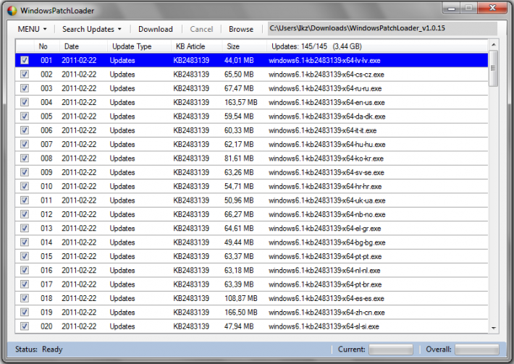Click the 50,96 MB size cell
514x364 pixels.
239,200
